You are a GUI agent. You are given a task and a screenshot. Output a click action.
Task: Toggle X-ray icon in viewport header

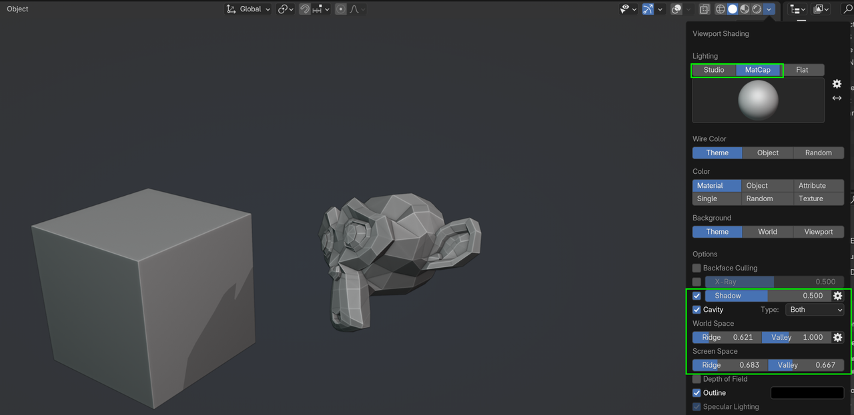click(705, 9)
